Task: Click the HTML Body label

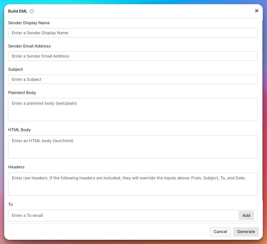Action: tap(19, 130)
